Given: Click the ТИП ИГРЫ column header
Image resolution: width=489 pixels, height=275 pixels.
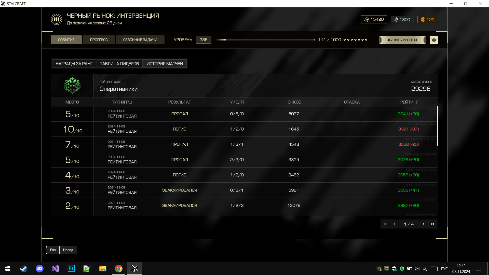Looking at the screenshot, I should 122,102.
